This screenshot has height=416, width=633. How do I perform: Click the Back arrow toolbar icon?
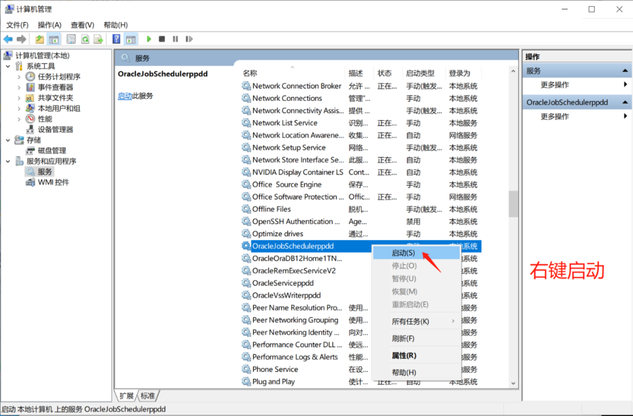(x=8, y=39)
